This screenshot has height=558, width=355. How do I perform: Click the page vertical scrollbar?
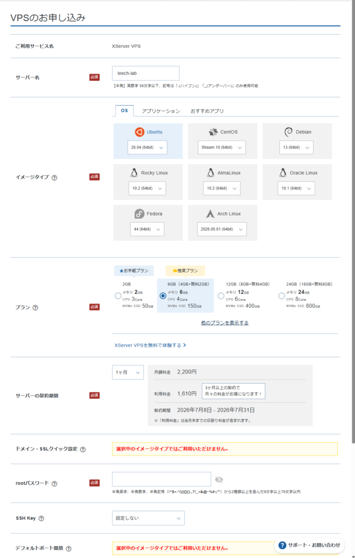[353, 222]
